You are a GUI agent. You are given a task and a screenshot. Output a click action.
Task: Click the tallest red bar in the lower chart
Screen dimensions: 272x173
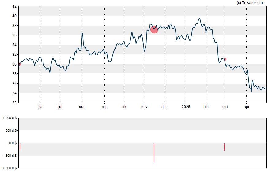[x=154, y=153]
